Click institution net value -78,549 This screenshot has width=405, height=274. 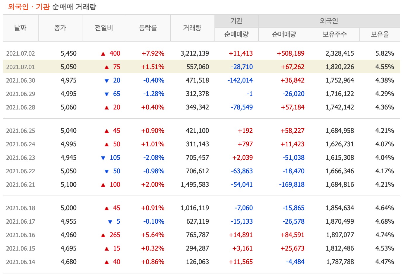[x=242, y=107]
